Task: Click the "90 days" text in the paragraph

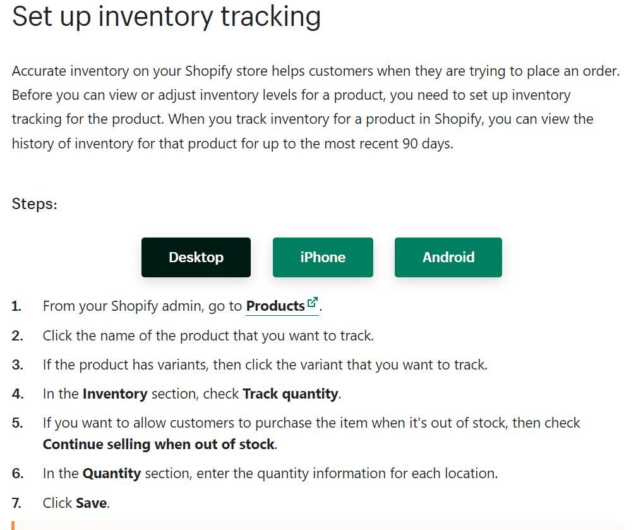Action: tap(428, 143)
